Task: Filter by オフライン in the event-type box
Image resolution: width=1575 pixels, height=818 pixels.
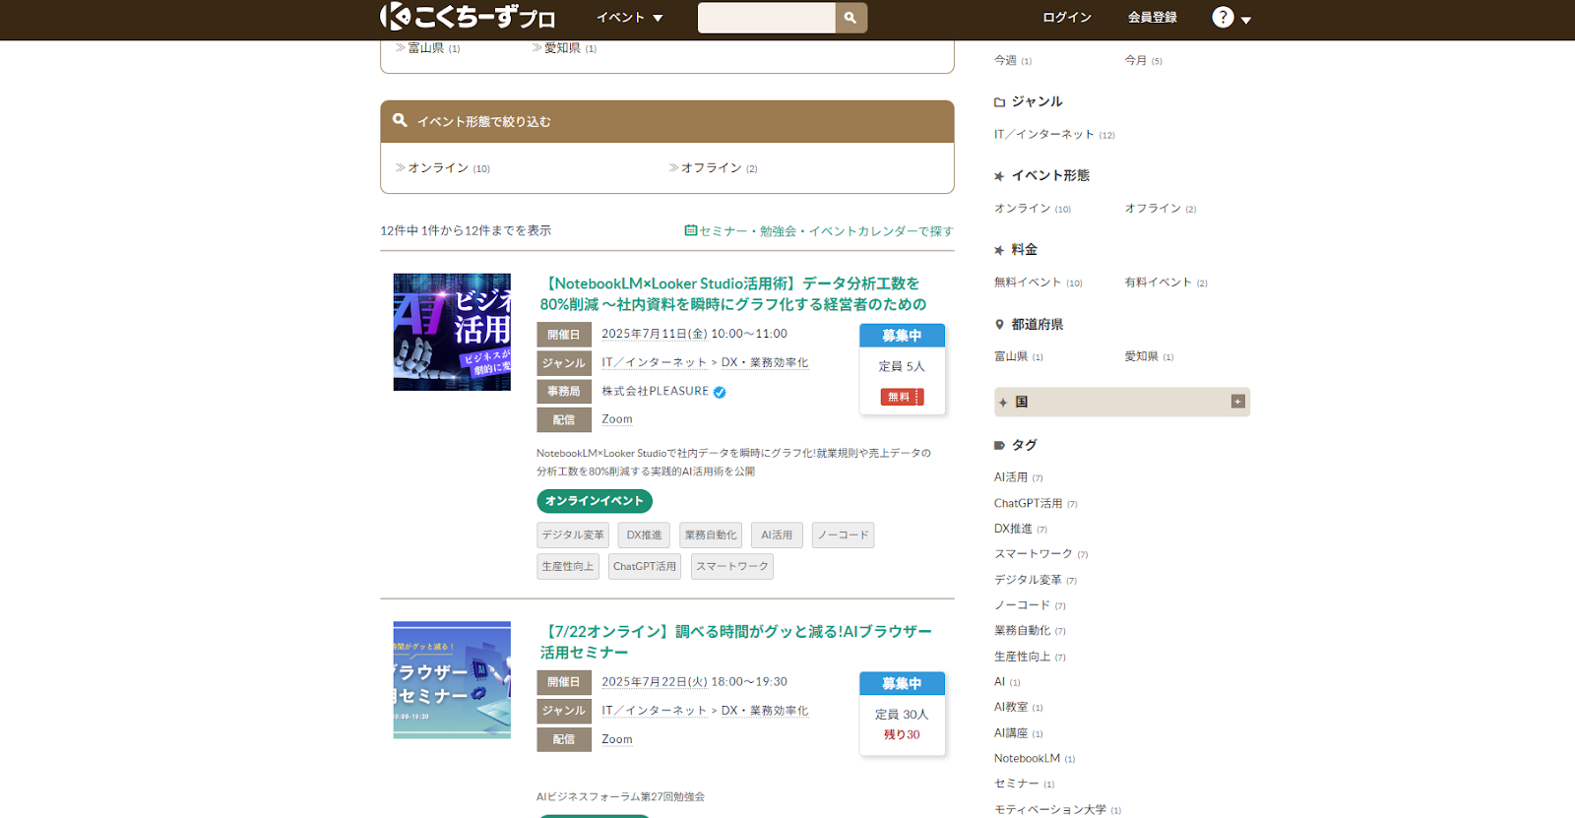Action: [x=711, y=168]
